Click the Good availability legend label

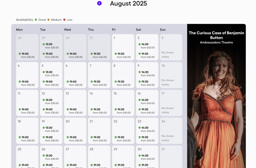coord(42,20)
